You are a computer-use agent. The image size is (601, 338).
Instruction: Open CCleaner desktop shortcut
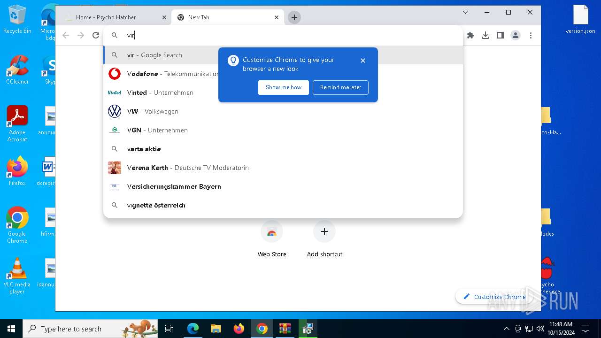coord(17,70)
